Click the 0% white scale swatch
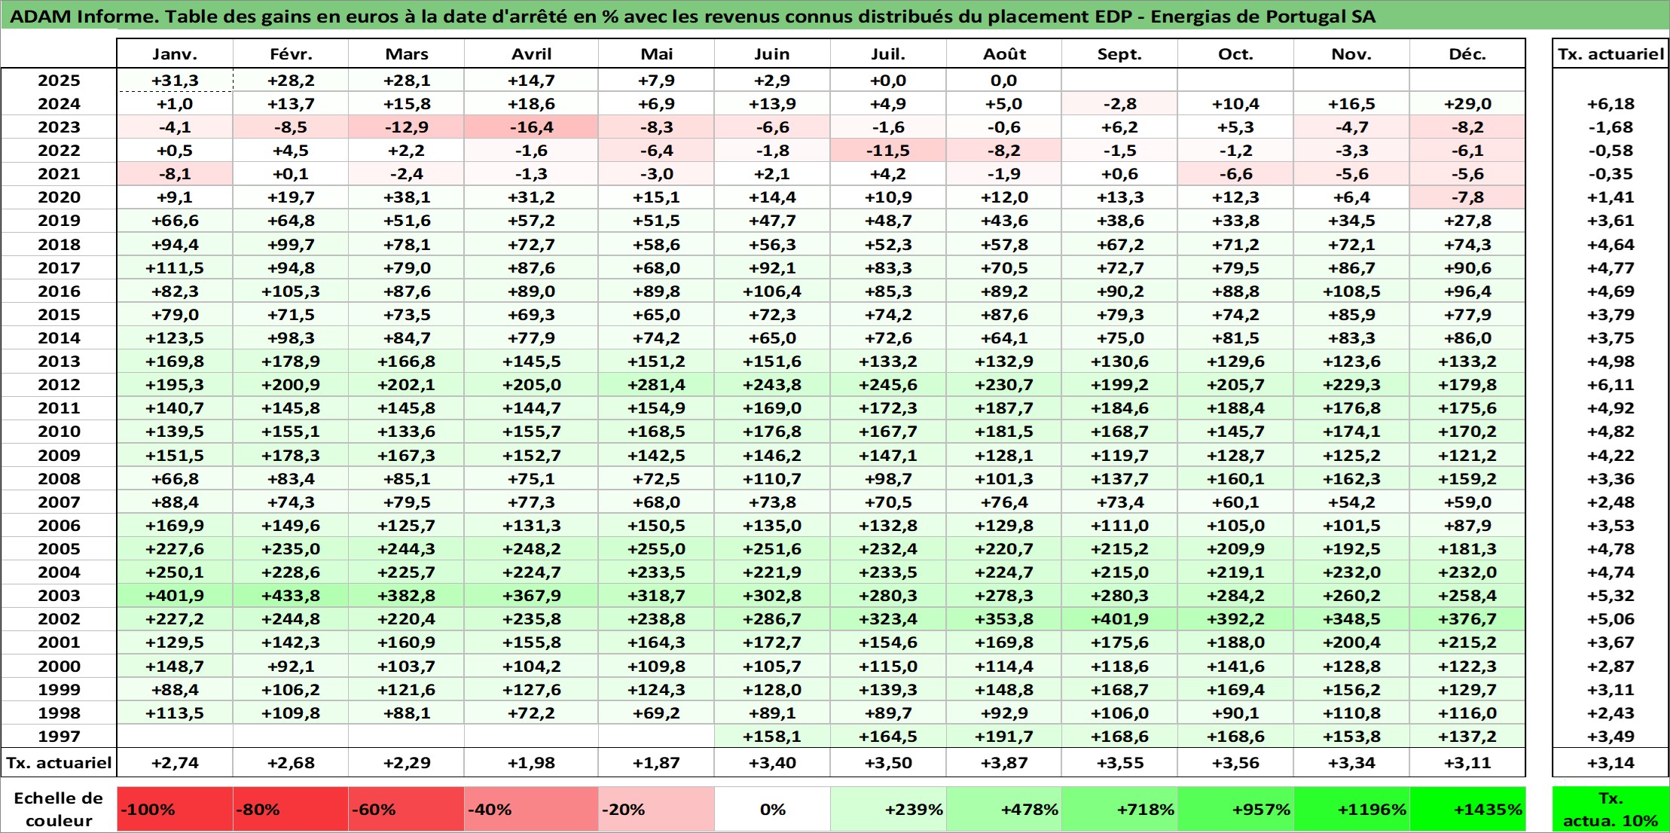Viewport: 1670px width, 833px height. click(x=772, y=809)
